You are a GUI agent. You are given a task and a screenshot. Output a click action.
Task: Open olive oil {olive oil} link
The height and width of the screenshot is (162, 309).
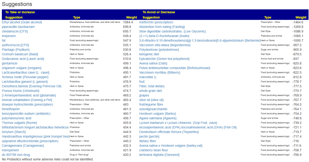tap(151, 100)
